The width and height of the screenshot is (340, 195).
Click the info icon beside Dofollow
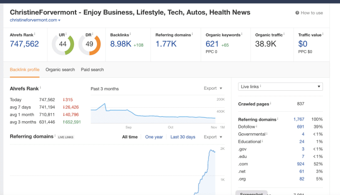click(x=256, y=126)
